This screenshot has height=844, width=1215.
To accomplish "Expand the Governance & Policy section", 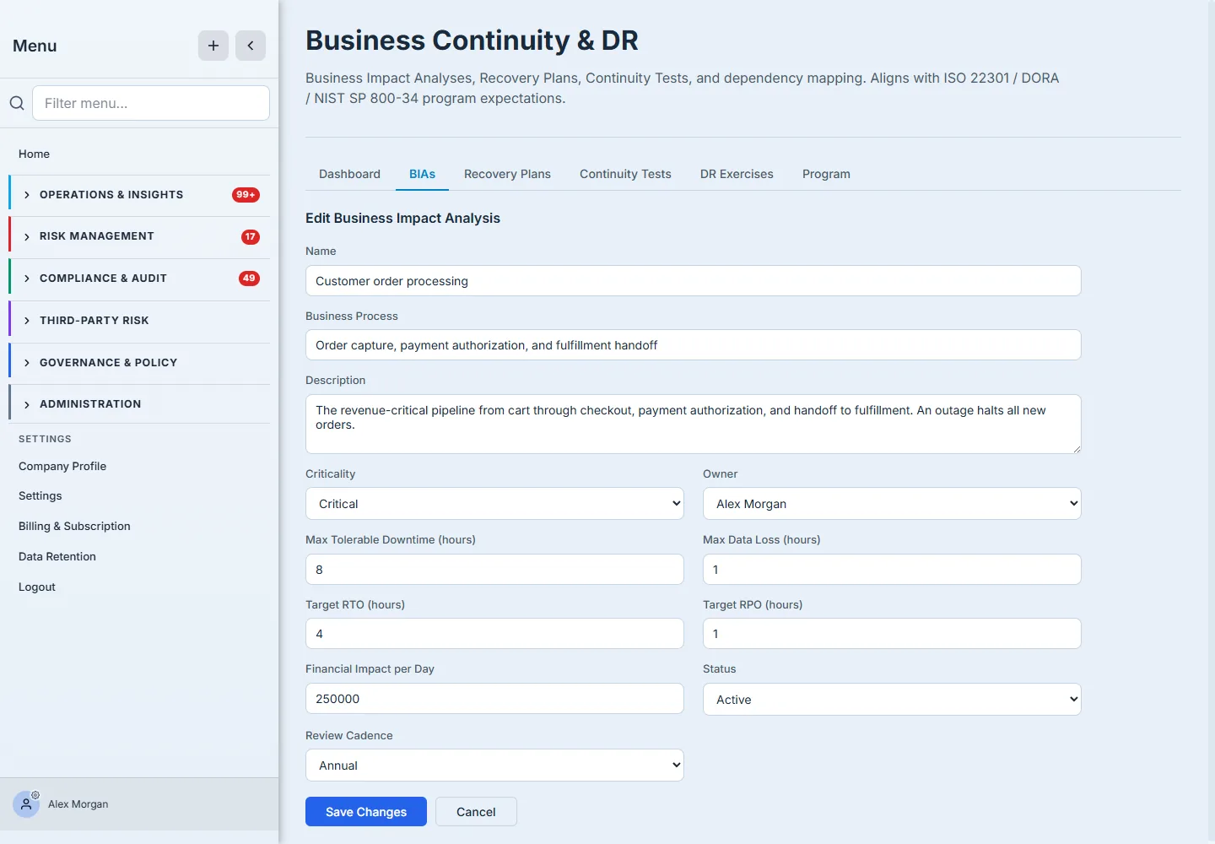I will 139,363.
